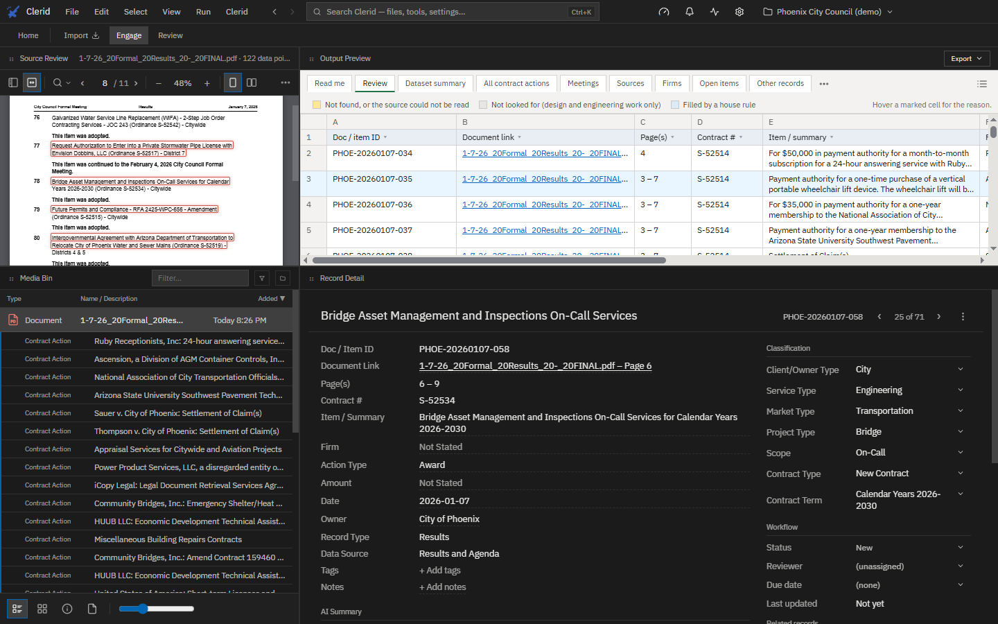Click '+ Add tags' in Record Detail
The width and height of the screenshot is (998, 624).
click(440, 571)
